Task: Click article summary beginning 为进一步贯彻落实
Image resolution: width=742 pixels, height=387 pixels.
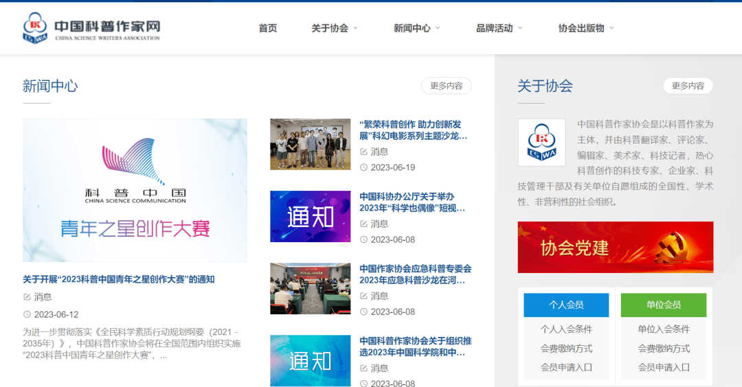Action: pos(131,344)
